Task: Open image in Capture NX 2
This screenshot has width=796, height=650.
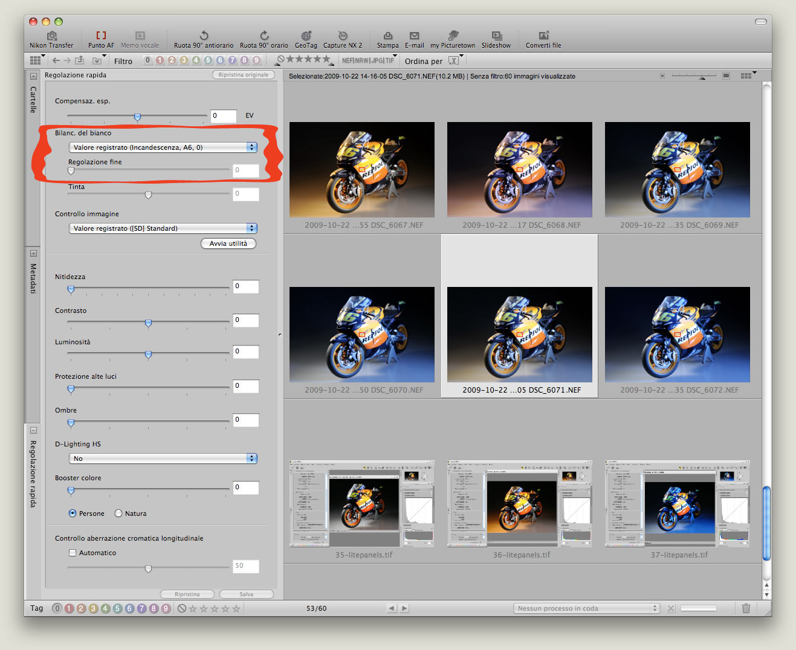Action: coord(343,40)
